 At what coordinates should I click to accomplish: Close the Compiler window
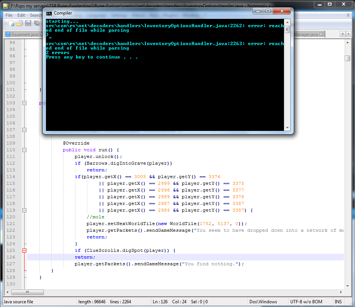pos(282,11)
